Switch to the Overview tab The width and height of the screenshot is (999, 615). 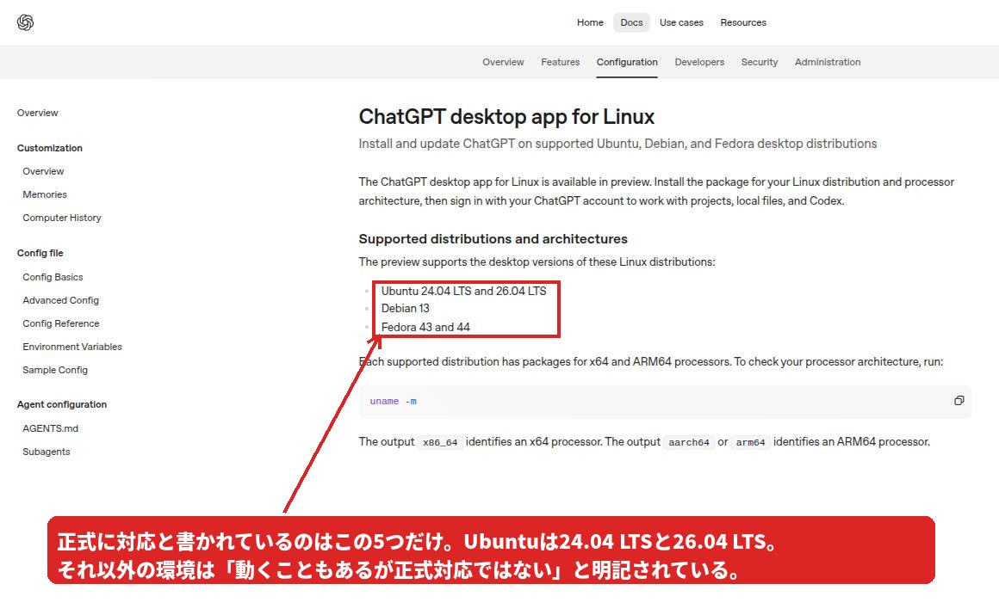(x=503, y=62)
